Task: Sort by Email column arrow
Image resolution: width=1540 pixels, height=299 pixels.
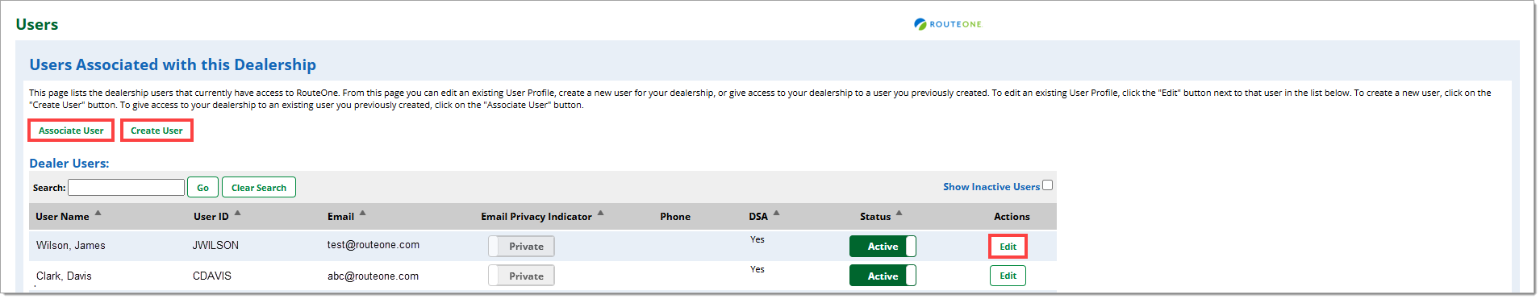Action: pos(362,214)
